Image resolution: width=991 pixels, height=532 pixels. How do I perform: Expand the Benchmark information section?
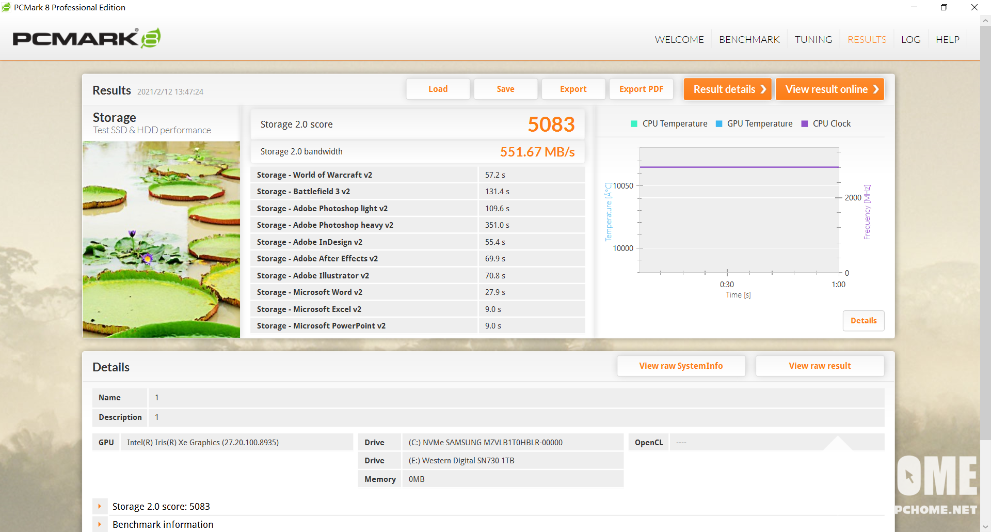click(100, 524)
